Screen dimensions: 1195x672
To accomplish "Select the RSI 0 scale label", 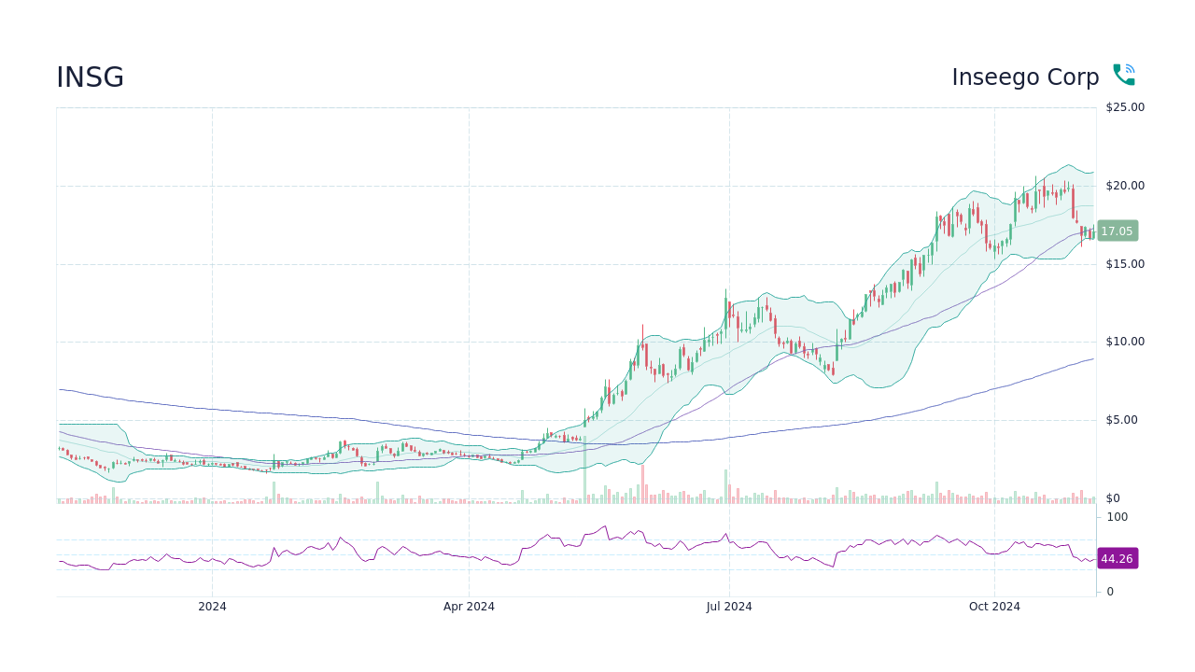I will point(1110,592).
